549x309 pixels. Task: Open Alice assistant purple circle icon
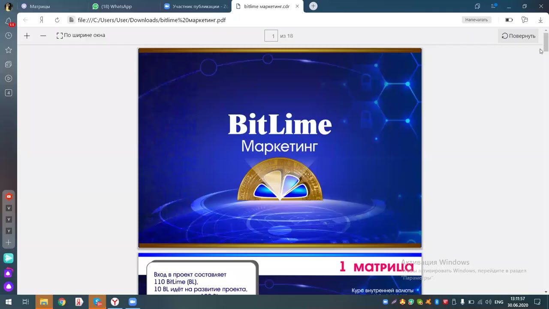pos(8,287)
